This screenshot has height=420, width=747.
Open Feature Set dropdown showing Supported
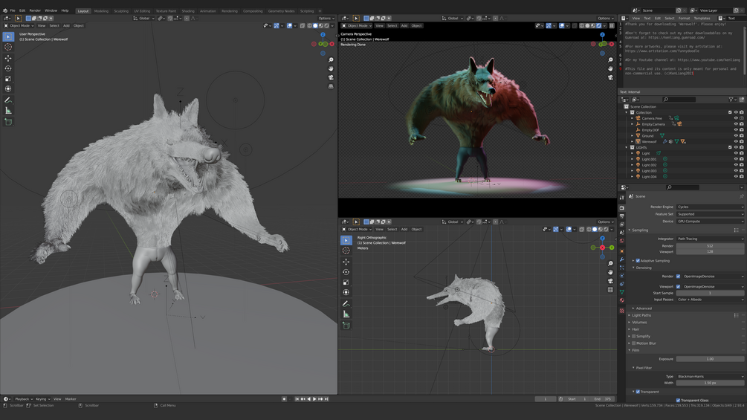[710, 214]
